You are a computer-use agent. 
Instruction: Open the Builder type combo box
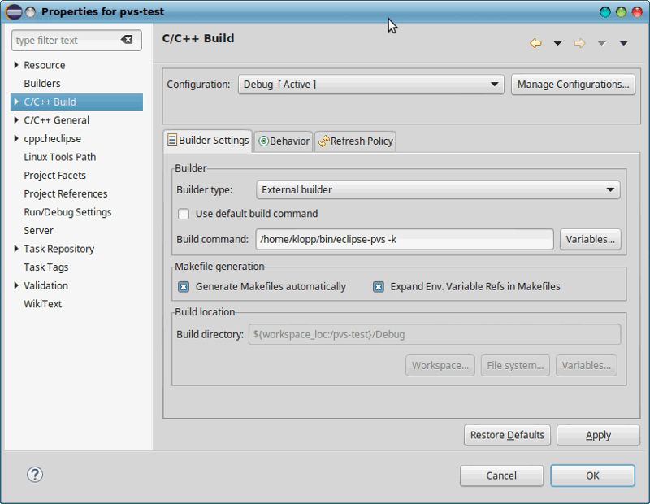coord(438,190)
